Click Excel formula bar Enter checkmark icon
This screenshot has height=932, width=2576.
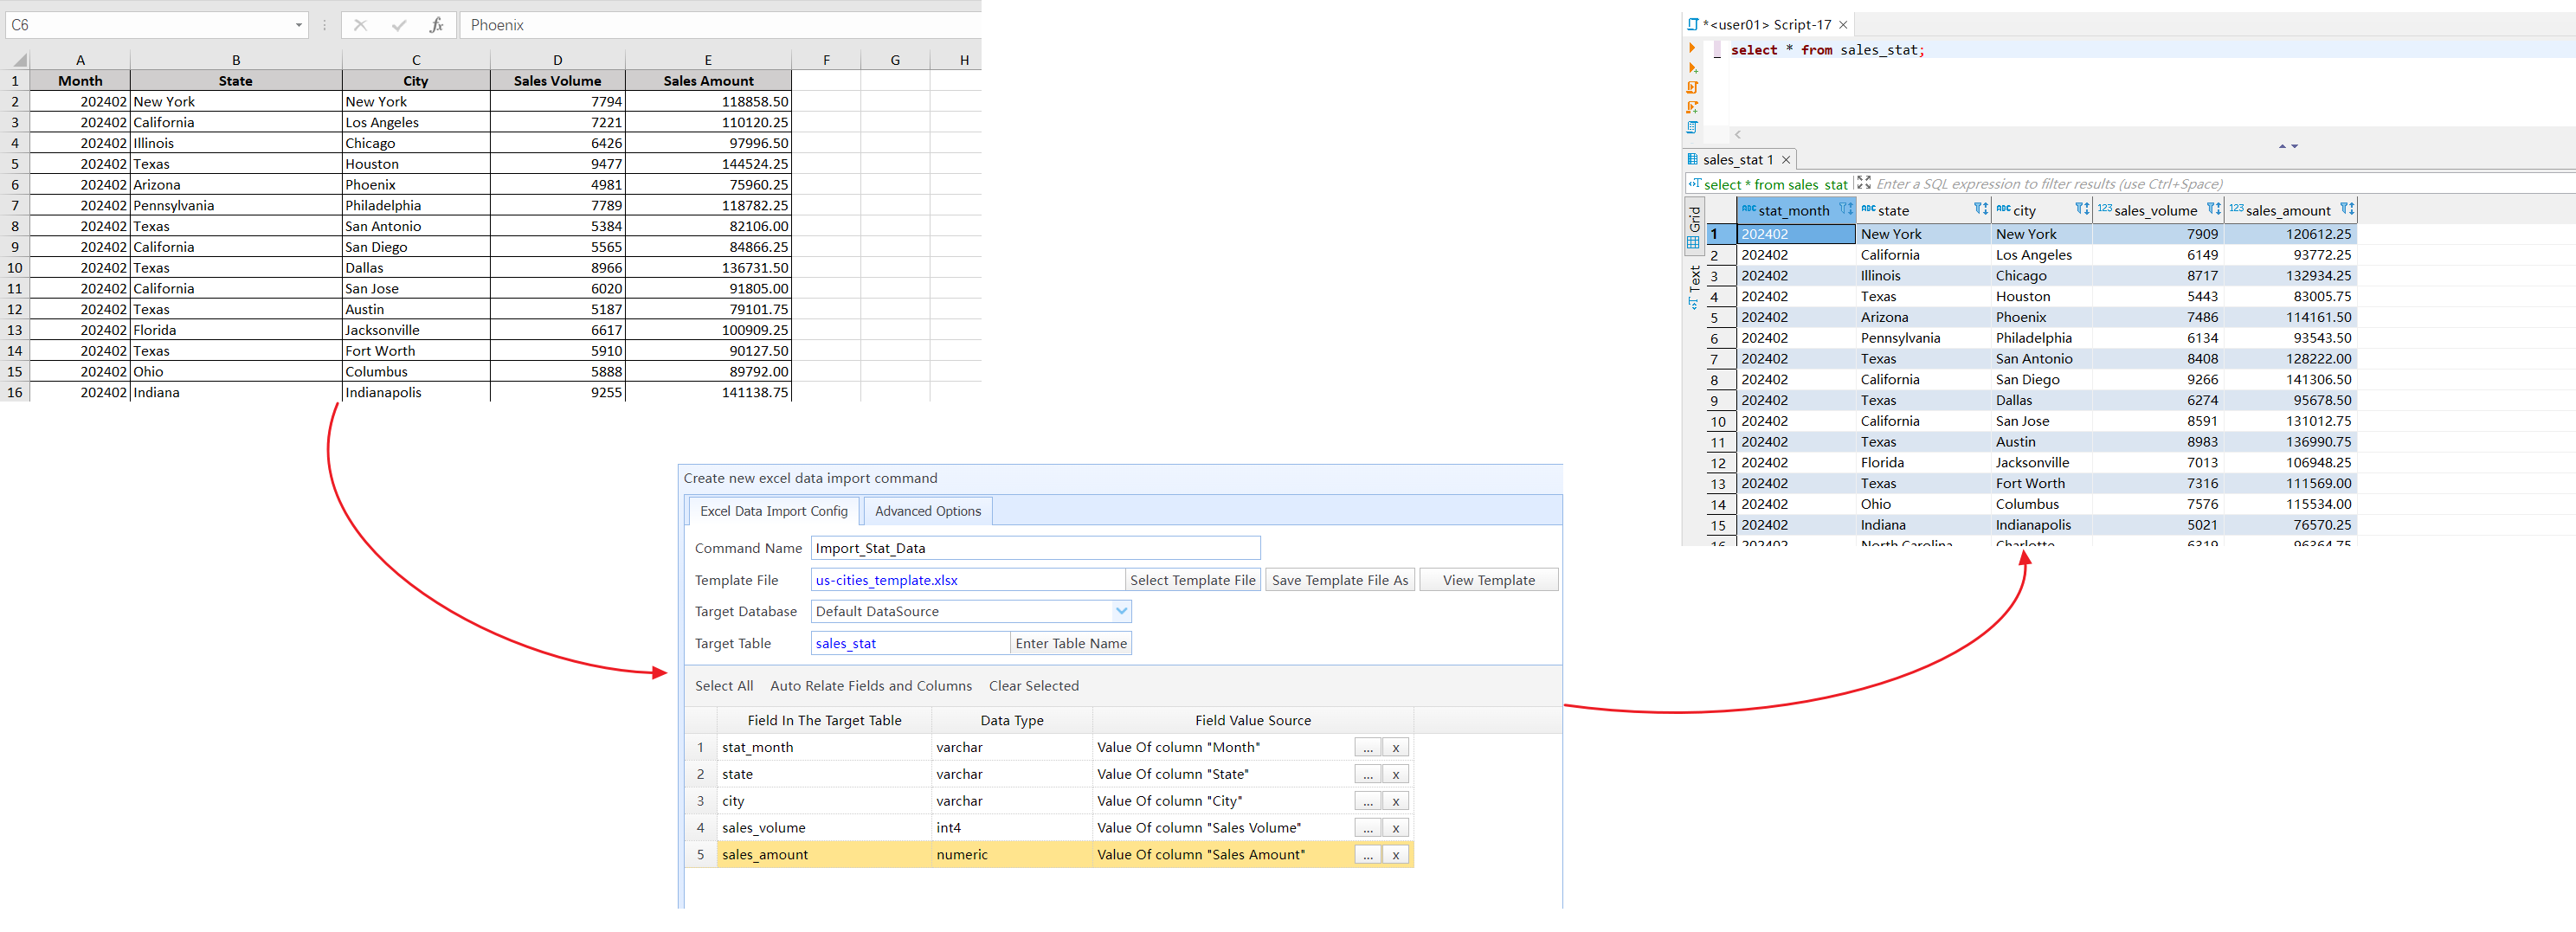click(x=399, y=25)
